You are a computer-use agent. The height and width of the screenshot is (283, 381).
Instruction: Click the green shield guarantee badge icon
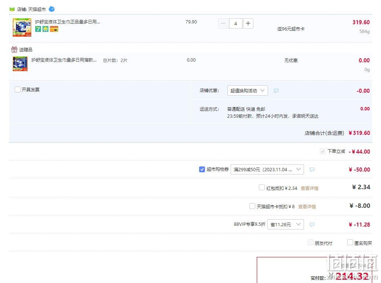click(46, 29)
